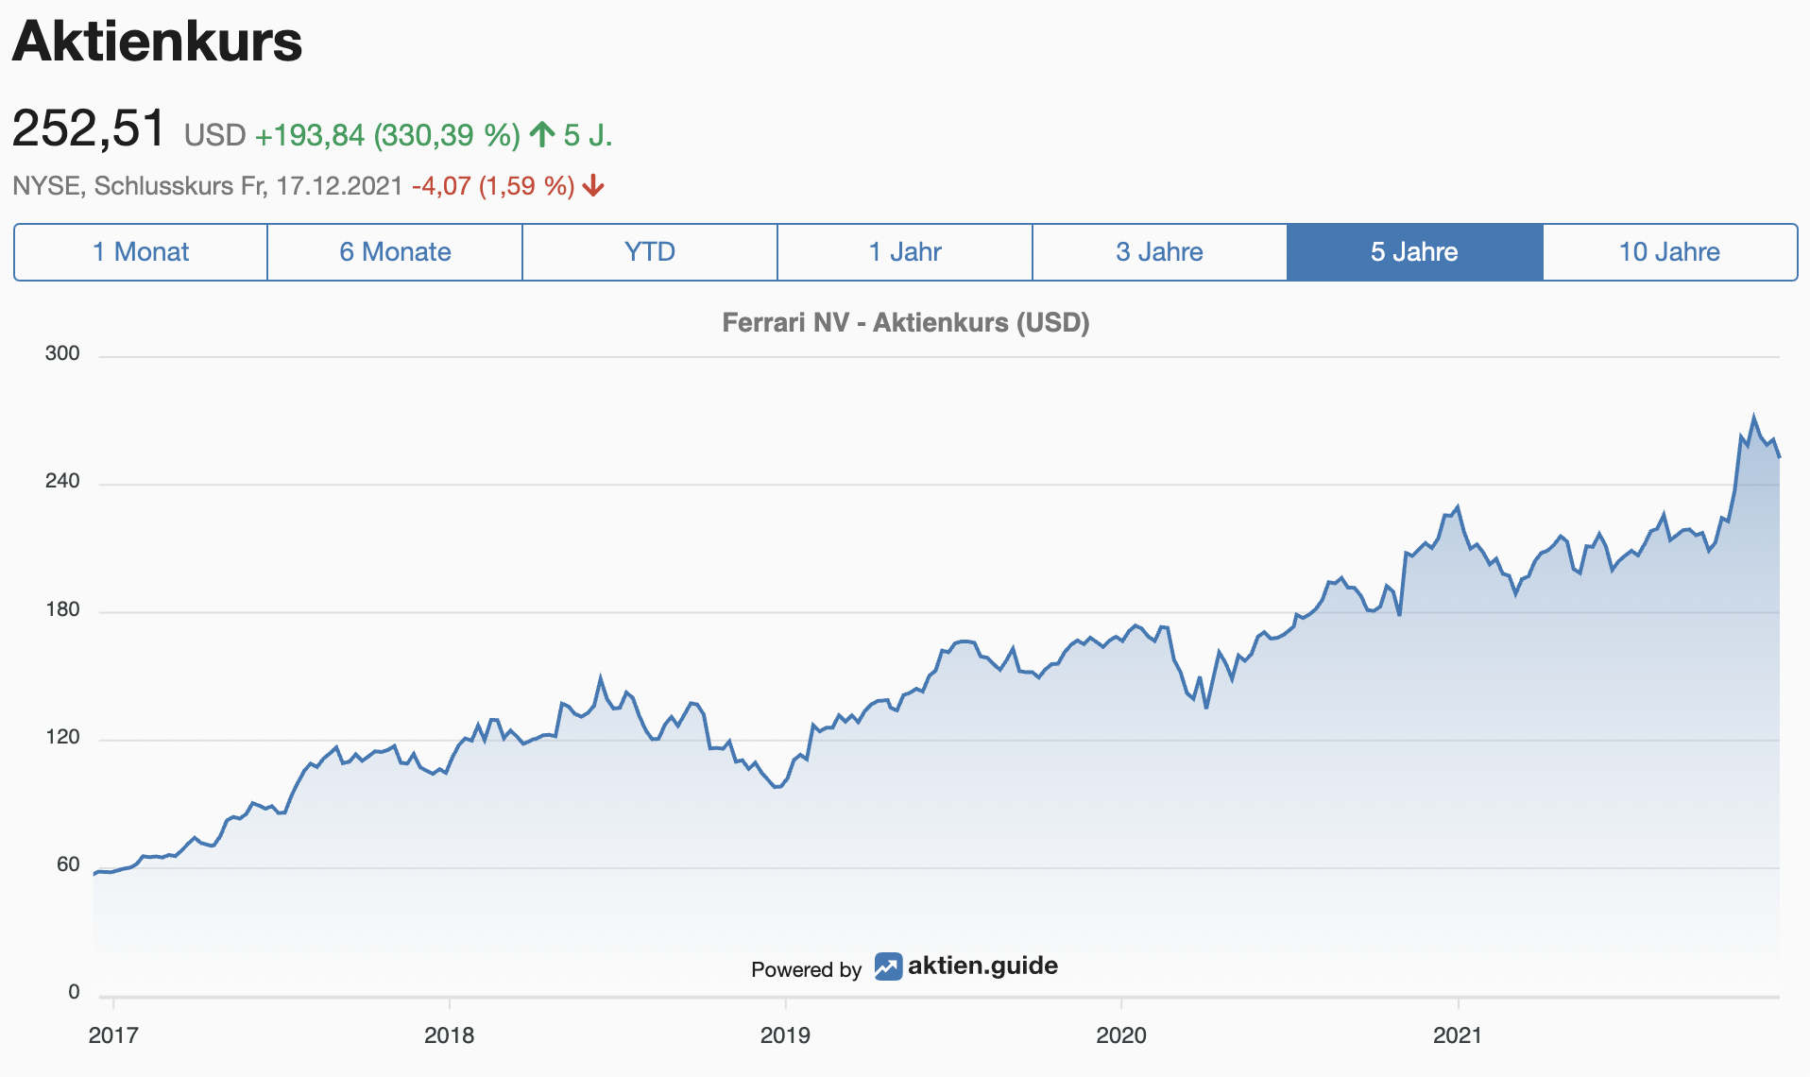Image resolution: width=1810 pixels, height=1077 pixels.
Task: Choose the 1 Jahr range tab
Action: click(x=905, y=252)
